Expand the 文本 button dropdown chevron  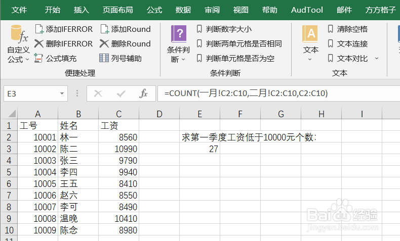(310, 59)
